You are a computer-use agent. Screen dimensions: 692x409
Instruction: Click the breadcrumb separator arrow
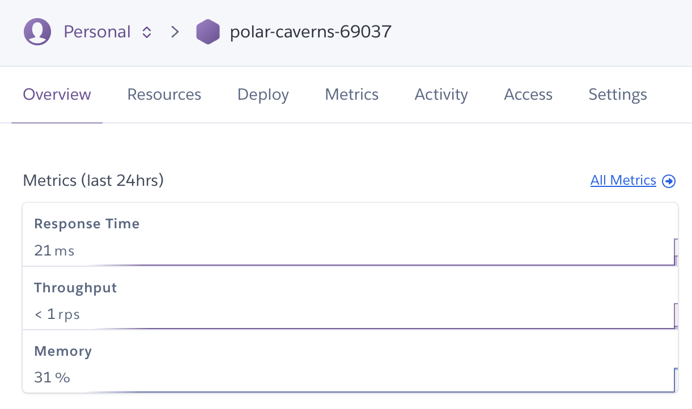click(x=175, y=32)
